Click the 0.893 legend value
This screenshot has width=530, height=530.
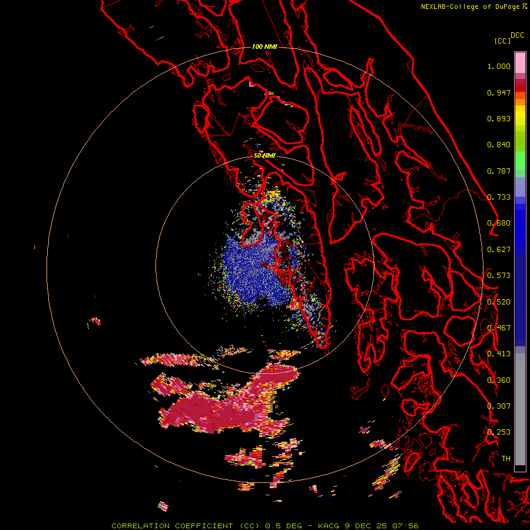coord(499,118)
